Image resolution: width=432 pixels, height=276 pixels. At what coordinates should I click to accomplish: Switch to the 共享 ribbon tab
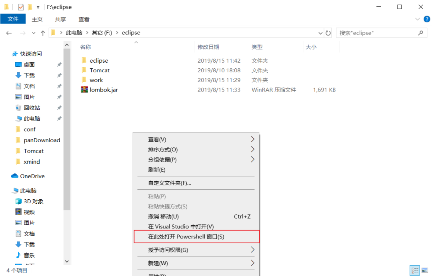pyautogui.click(x=61, y=19)
